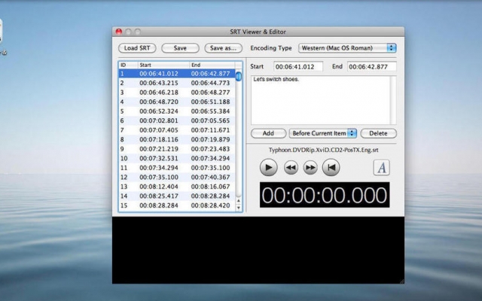Select subtitle row 10 starting 00:07:32.531
482x301 pixels.
click(x=177, y=159)
